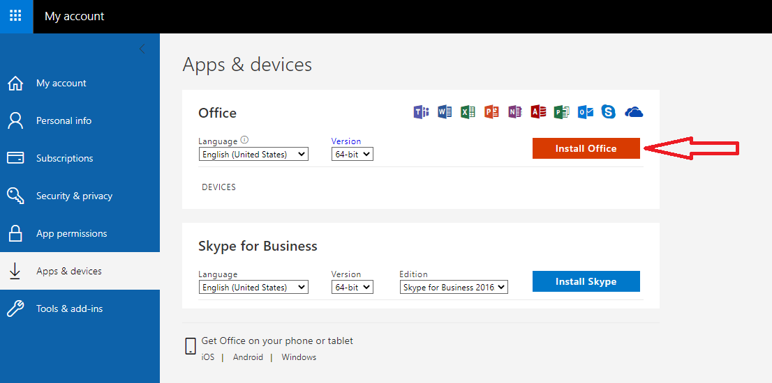Click the Access app icon

click(538, 112)
